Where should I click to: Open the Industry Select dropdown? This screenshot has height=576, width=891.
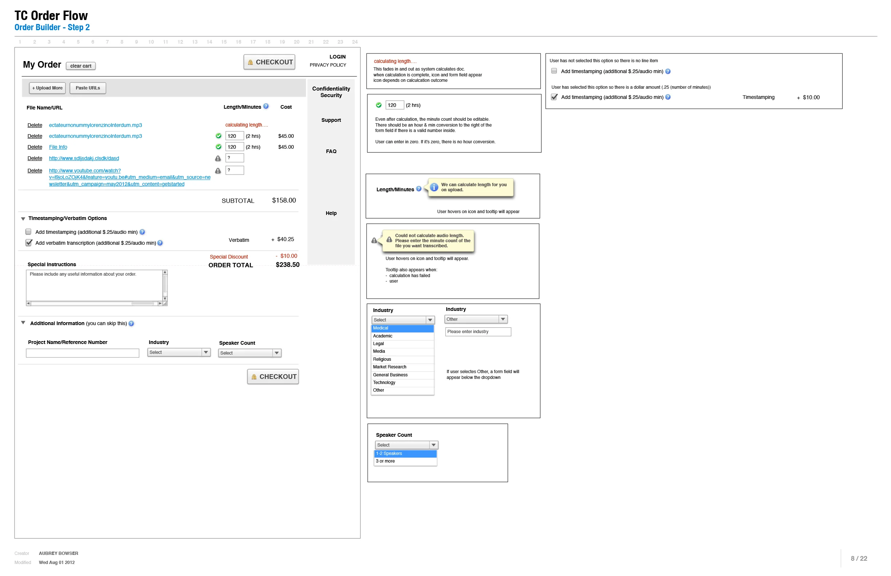[x=179, y=352]
